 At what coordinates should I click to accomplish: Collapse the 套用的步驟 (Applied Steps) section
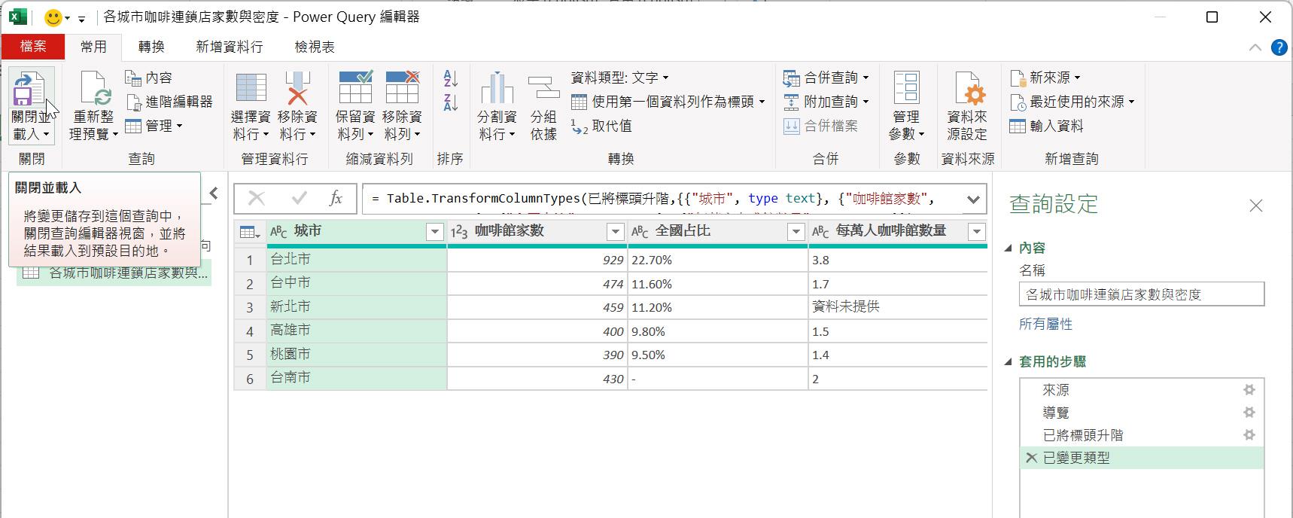pos(1009,362)
